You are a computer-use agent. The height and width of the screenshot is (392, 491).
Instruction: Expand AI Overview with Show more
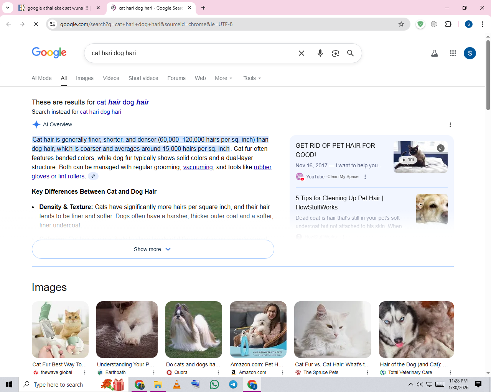coord(153,249)
